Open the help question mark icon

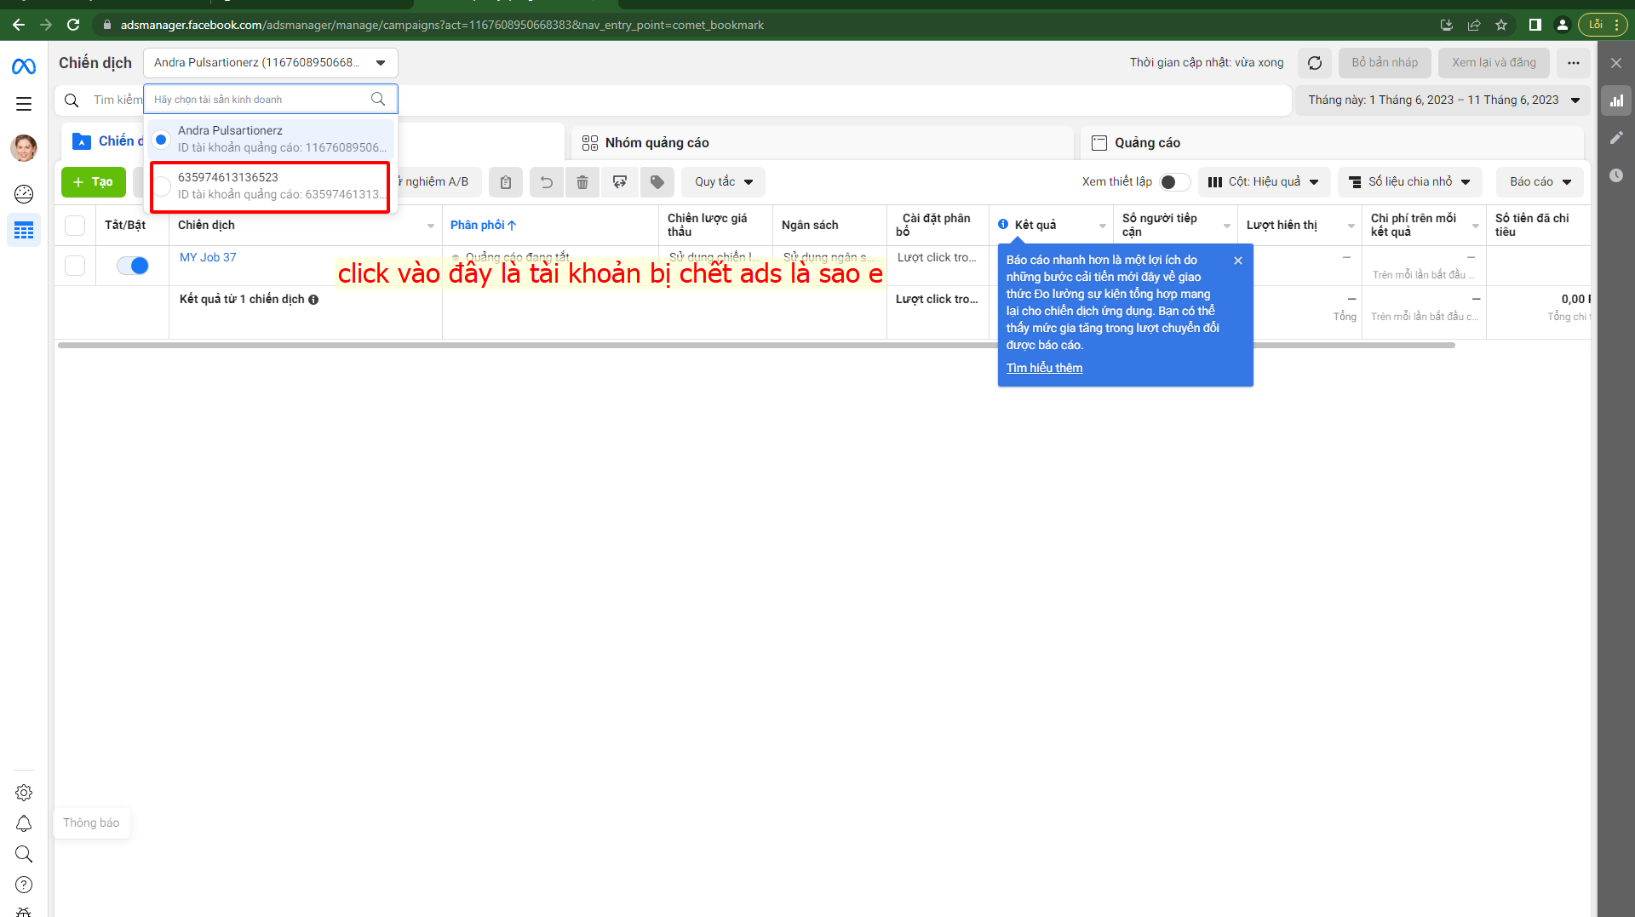pos(24,885)
